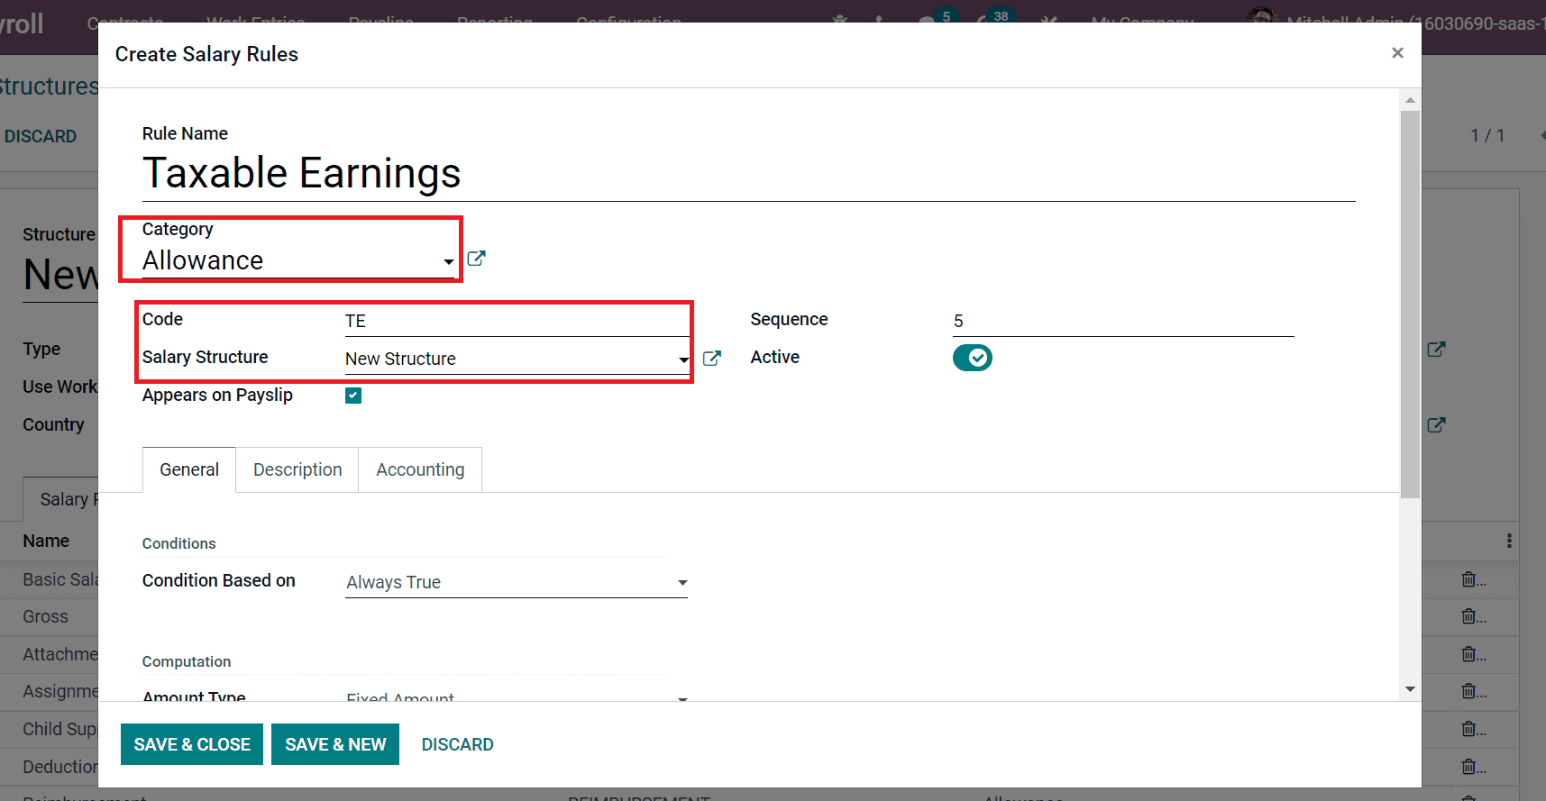Image resolution: width=1546 pixels, height=801 pixels.
Task: Click the Code input field containing TE
Action: point(517,322)
